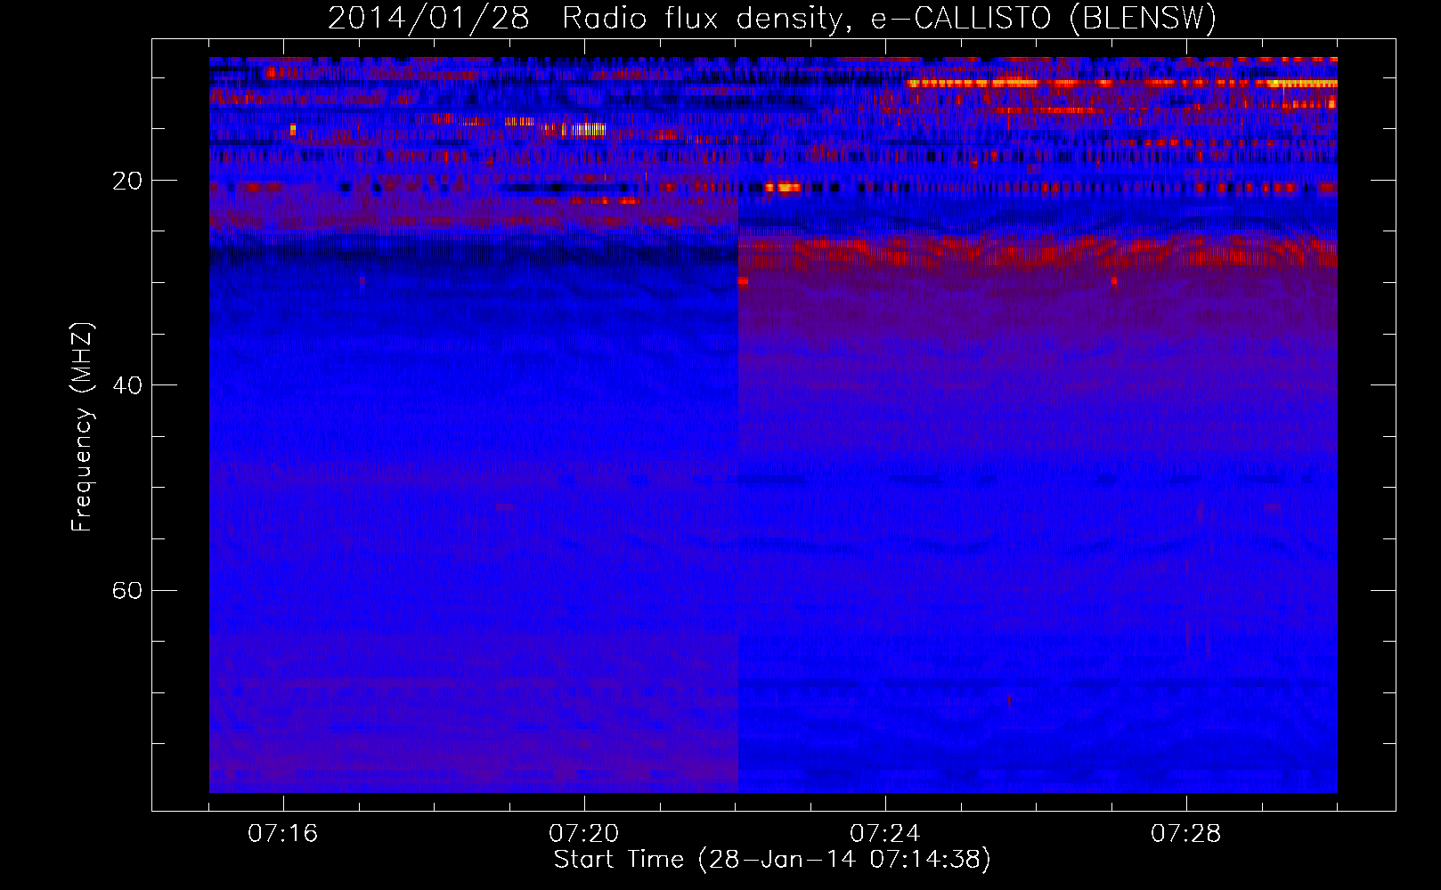
Task: Select the 07:16 time tick label
Action: [283, 834]
